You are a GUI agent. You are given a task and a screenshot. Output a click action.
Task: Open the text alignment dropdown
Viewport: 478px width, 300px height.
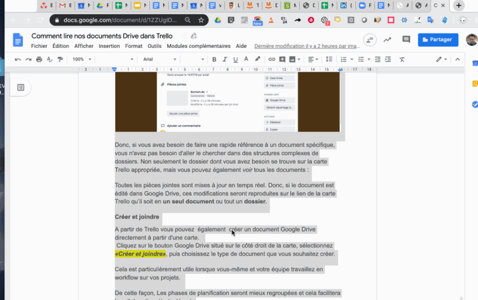pyautogui.click(x=313, y=60)
